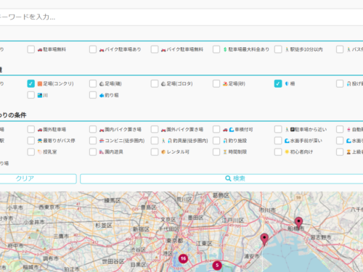Click the car icon beside 園外駐車場
363x272 pixels.
point(40,130)
